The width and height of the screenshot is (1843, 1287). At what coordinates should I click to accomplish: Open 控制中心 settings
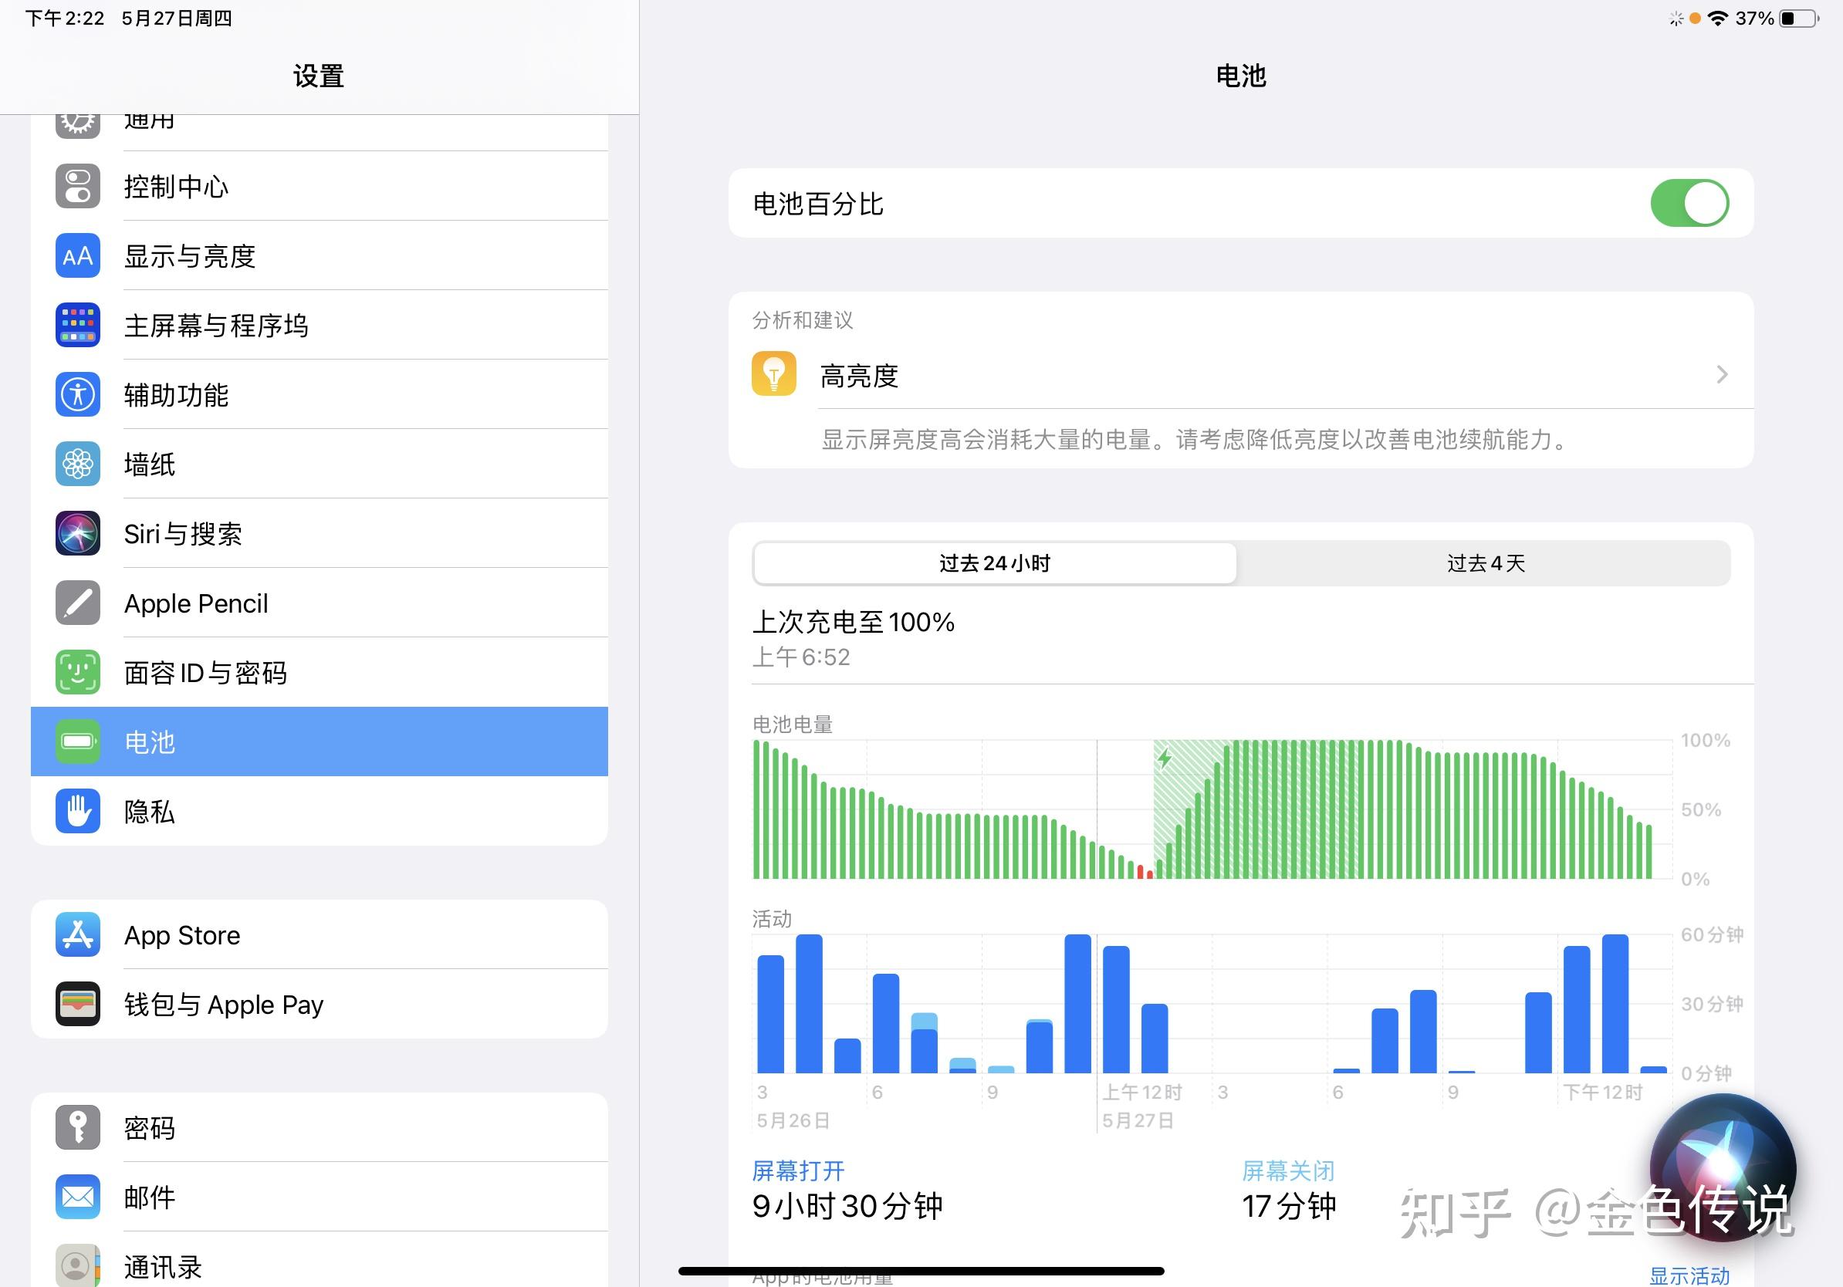320,186
